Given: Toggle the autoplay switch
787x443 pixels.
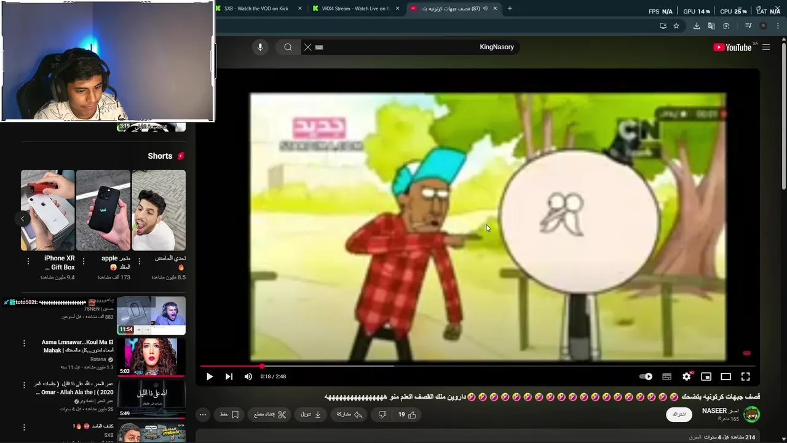Looking at the screenshot, I should pos(646,377).
